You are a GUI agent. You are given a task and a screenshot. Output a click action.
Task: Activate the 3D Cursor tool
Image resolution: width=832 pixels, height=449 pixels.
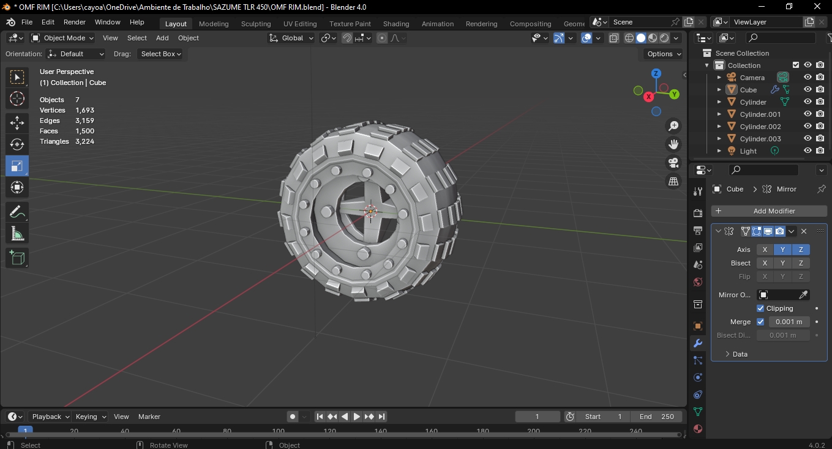point(17,98)
